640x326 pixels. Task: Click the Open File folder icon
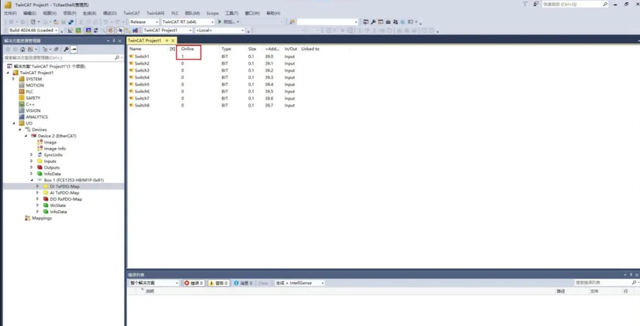[56, 22]
